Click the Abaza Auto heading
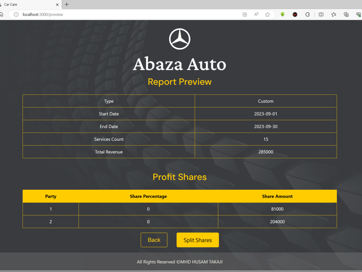 point(180,64)
